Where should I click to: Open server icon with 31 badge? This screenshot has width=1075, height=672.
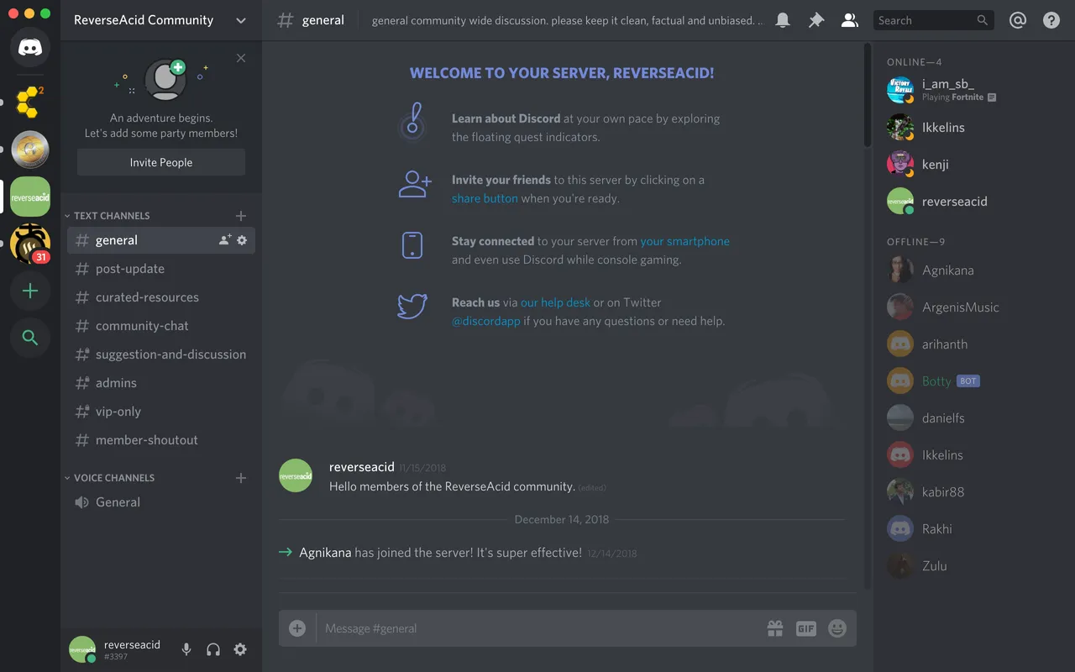click(30, 244)
